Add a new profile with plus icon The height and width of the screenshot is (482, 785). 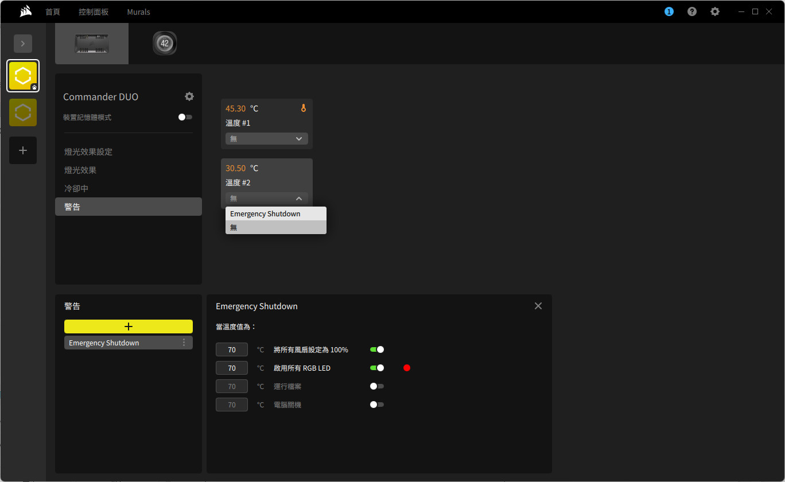23,150
